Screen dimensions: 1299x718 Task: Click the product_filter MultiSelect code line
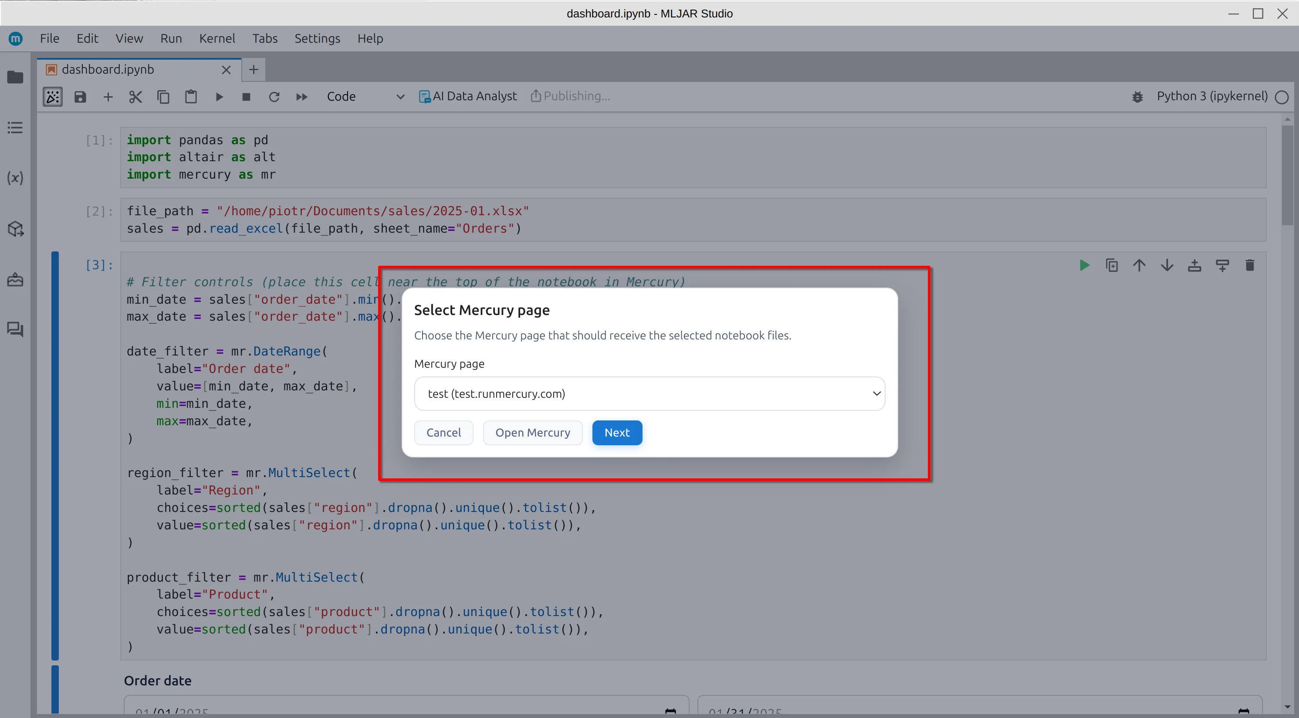246,577
